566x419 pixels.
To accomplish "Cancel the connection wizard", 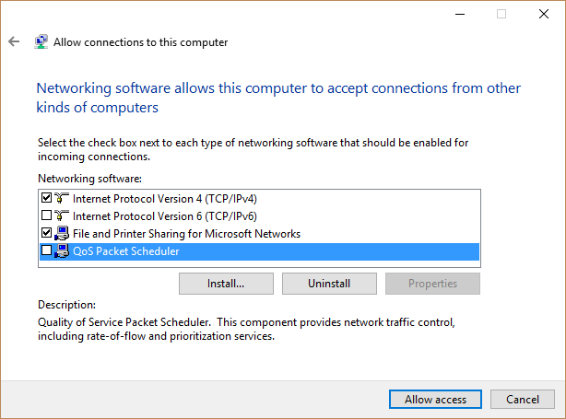I will [523, 399].
